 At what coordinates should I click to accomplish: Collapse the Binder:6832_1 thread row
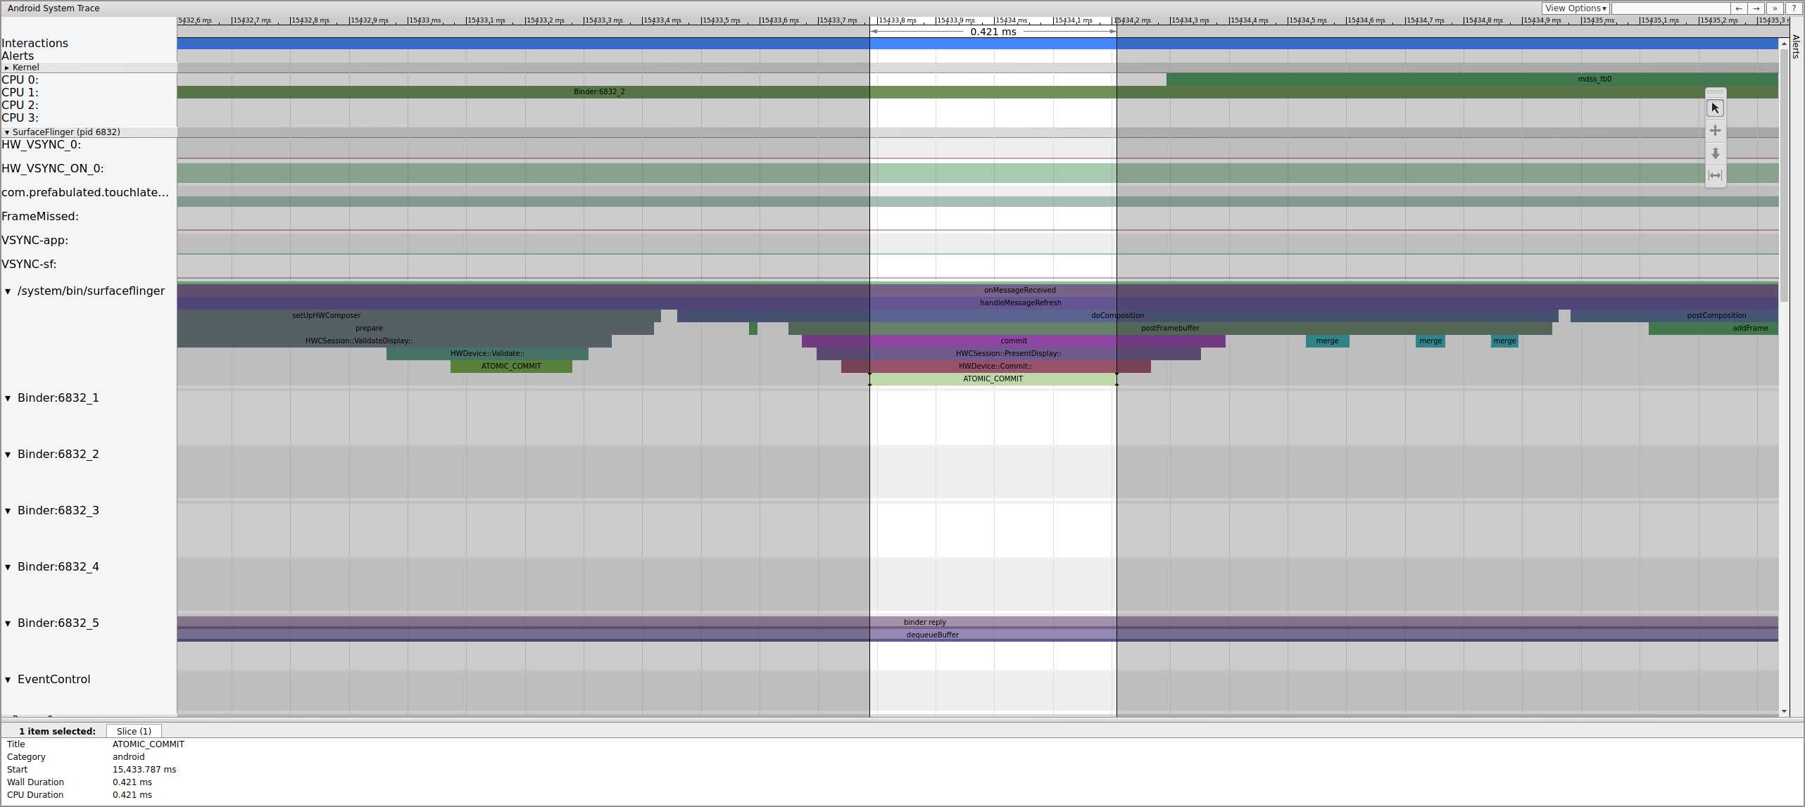pos(8,398)
